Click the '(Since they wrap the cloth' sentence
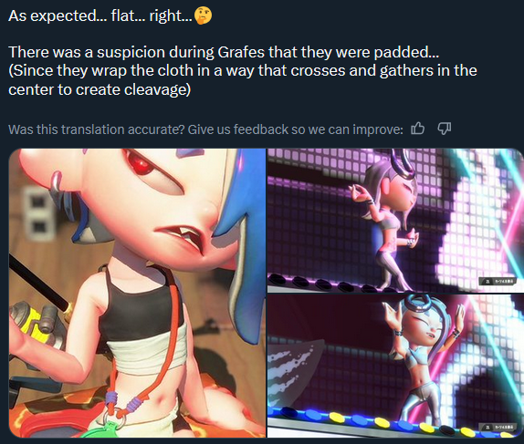This screenshot has width=524, height=444. coord(243,70)
